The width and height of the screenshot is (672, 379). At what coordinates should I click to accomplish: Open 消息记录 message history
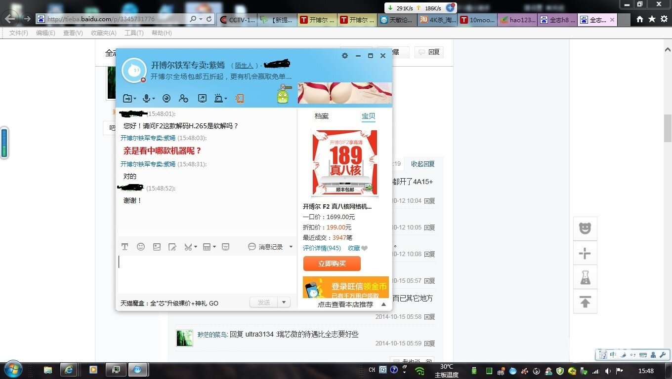coord(265,247)
